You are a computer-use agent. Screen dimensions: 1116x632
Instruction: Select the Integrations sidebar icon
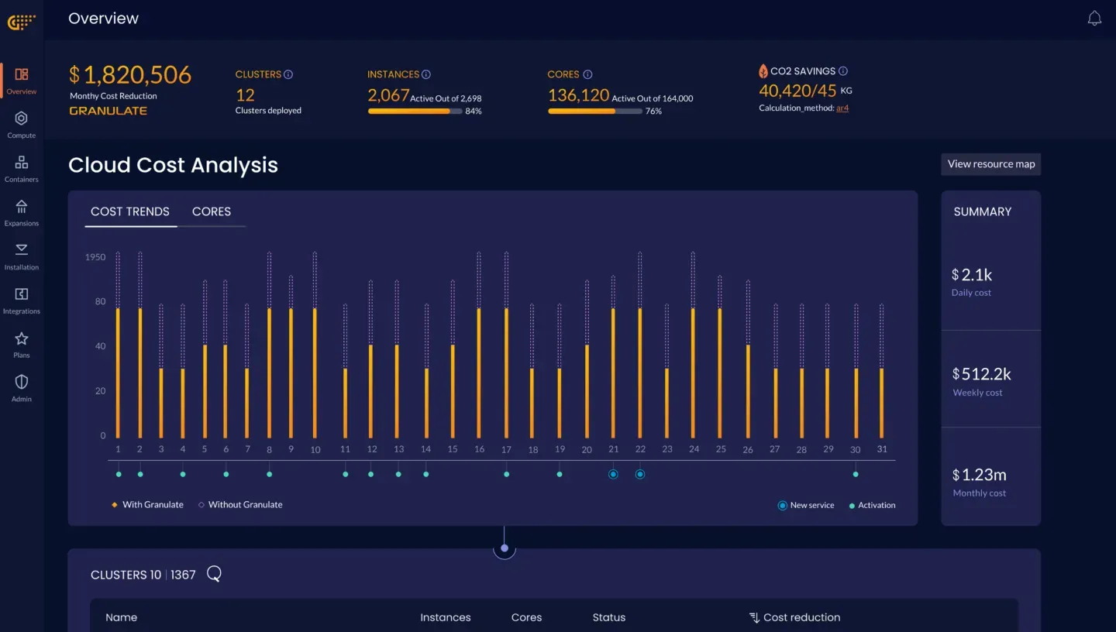coord(22,301)
